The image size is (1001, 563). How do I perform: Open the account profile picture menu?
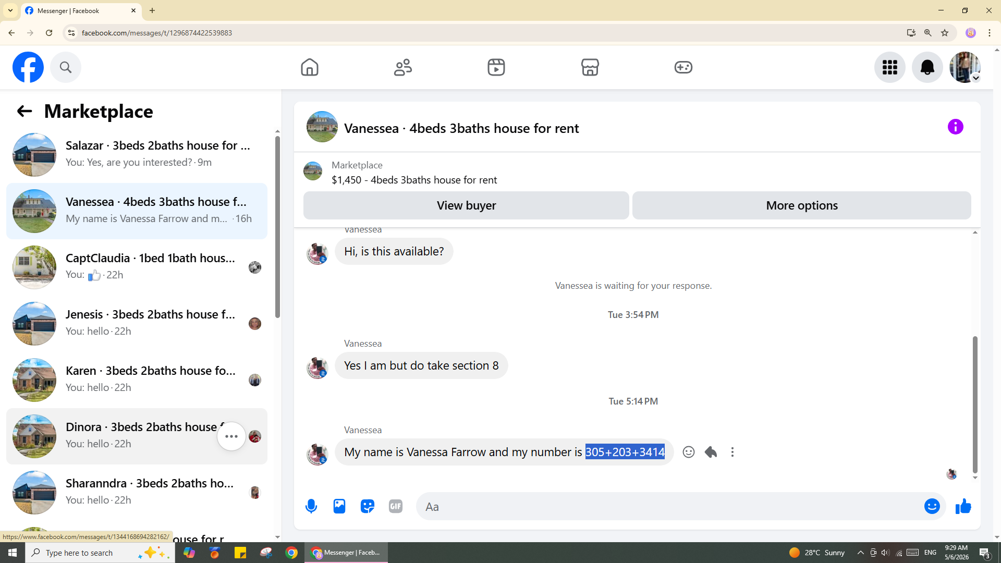point(965,67)
